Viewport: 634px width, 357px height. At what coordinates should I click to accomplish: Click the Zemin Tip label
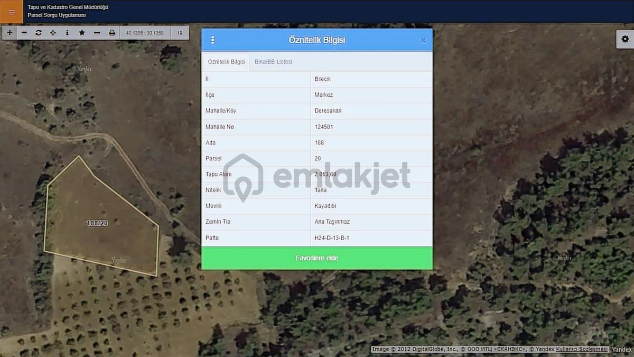[218, 222]
